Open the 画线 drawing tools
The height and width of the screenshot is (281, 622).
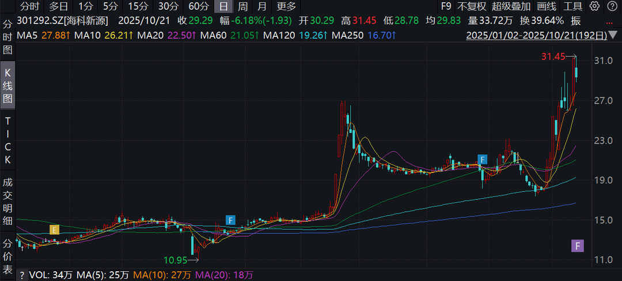coord(546,6)
